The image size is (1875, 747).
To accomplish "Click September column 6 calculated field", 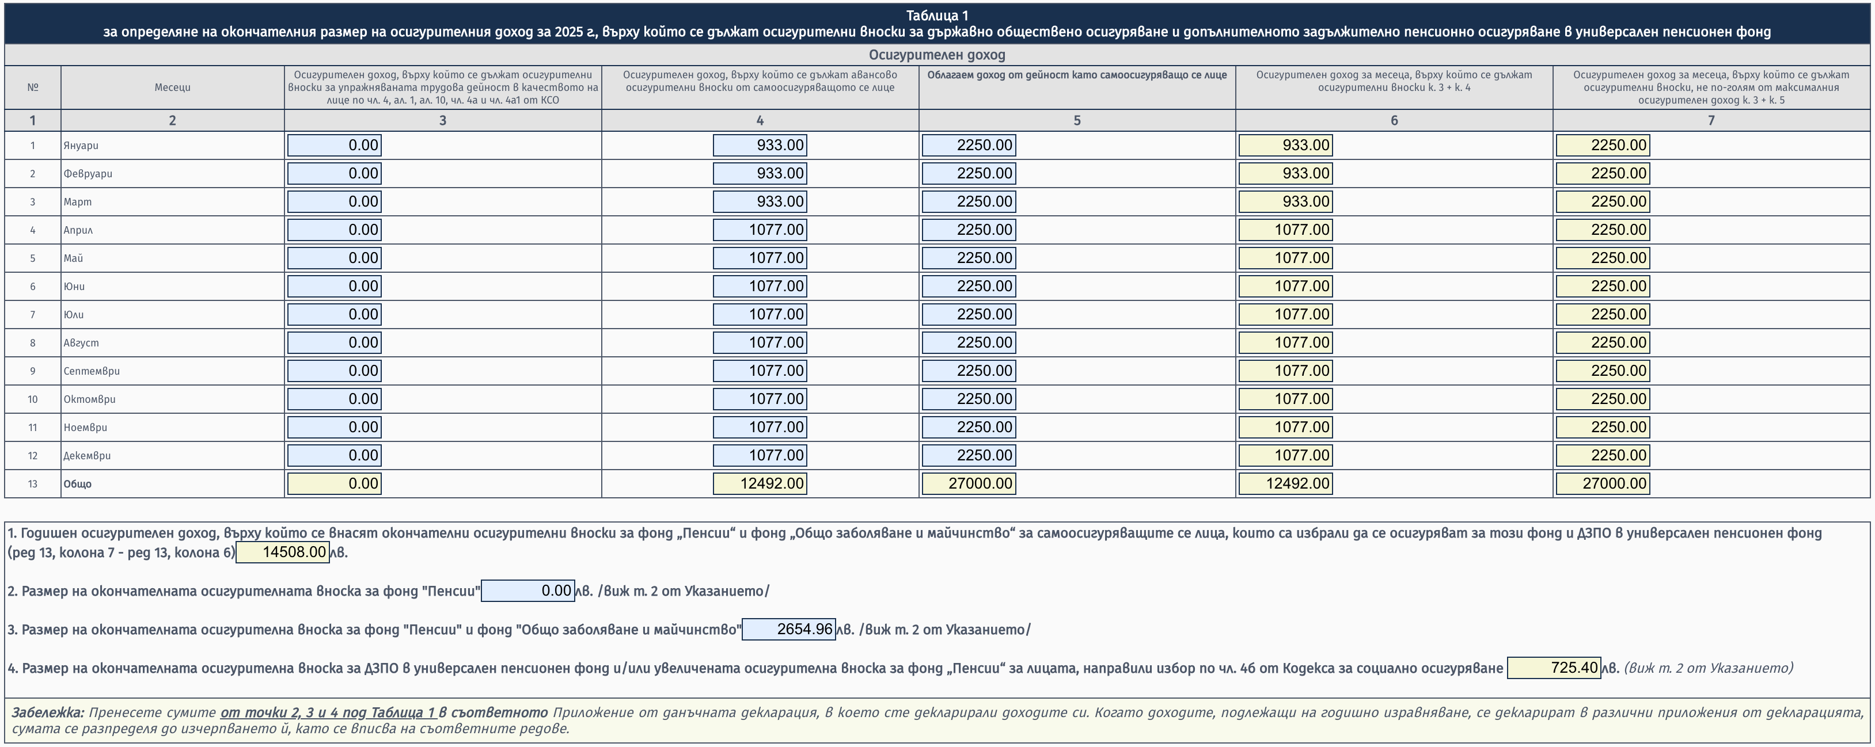I will tap(1285, 371).
